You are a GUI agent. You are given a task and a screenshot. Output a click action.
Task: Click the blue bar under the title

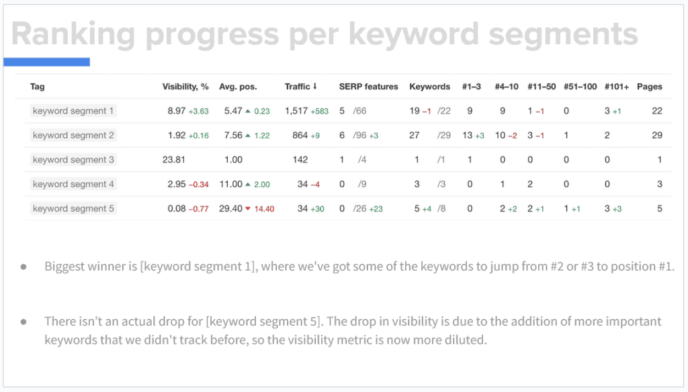[x=46, y=62]
